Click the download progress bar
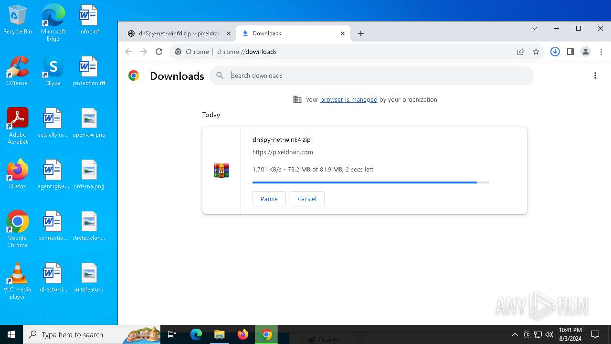The width and height of the screenshot is (611, 344). pos(370,182)
